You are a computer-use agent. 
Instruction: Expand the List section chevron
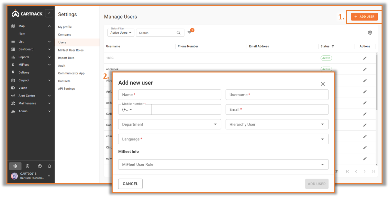(50, 42)
